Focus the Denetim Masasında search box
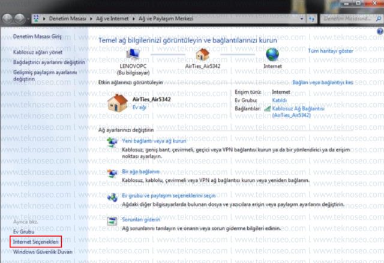 348,19
